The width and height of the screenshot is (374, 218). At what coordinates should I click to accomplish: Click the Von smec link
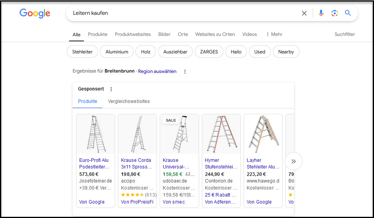174,202
